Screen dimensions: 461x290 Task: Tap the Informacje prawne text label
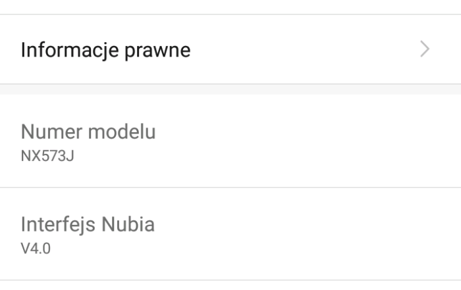click(105, 50)
